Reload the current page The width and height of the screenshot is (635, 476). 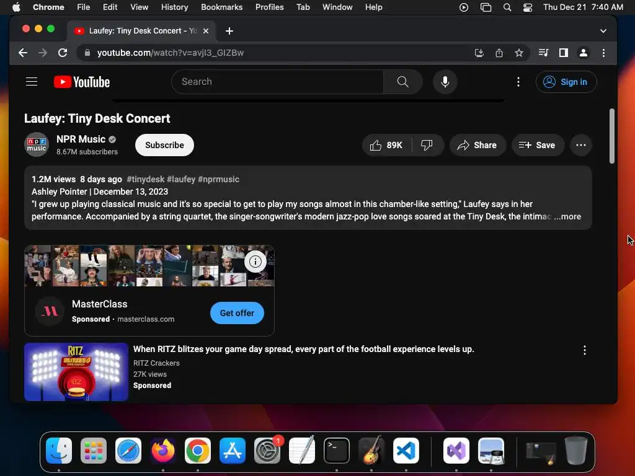pos(63,53)
